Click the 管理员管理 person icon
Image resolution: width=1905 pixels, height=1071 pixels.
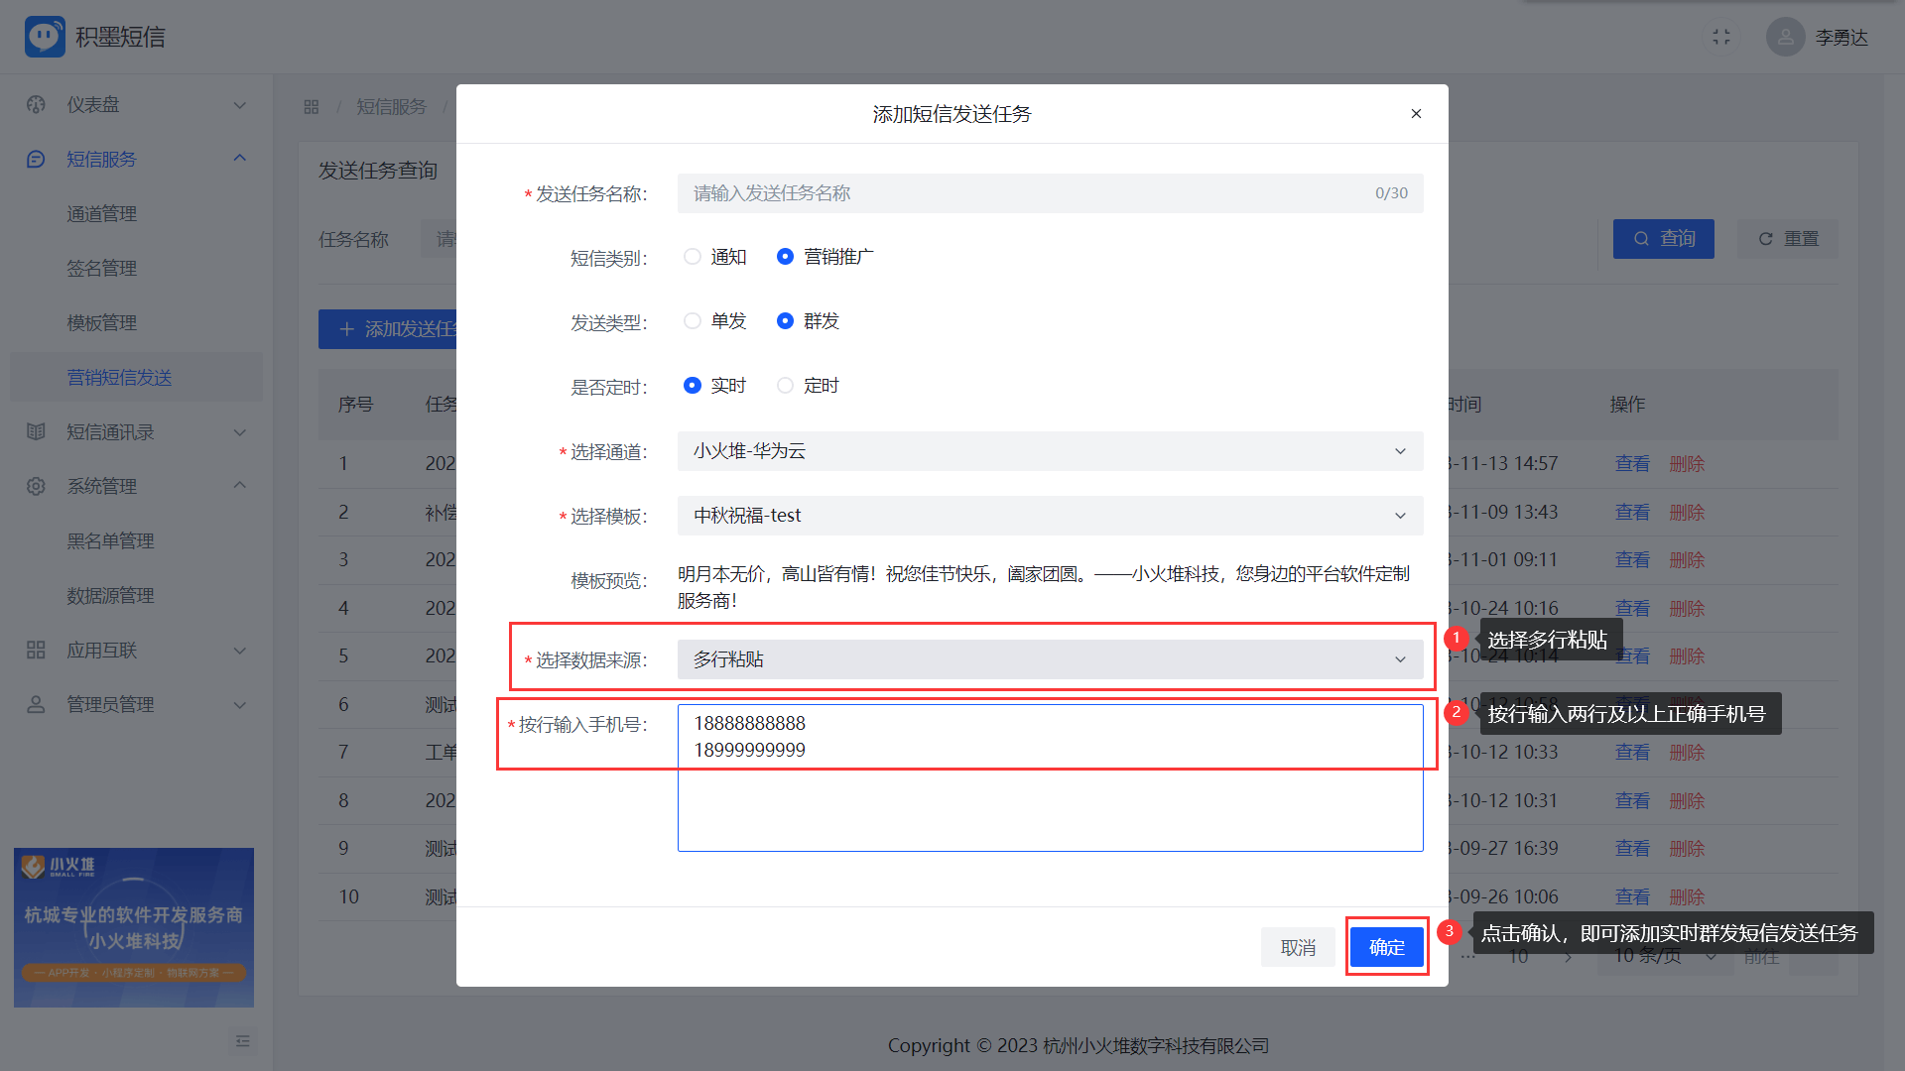click(37, 705)
